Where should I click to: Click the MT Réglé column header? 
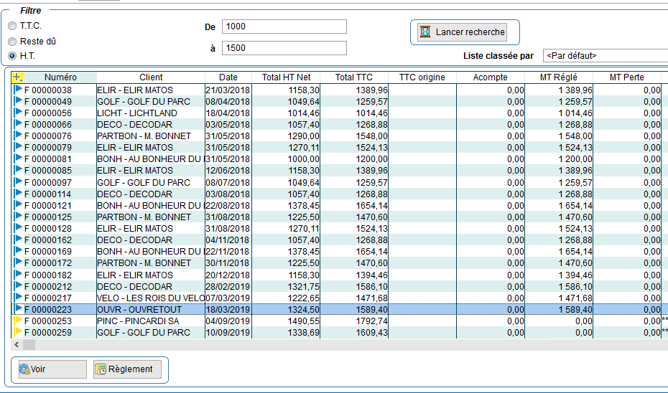pyautogui.click(x=559, y=77)
